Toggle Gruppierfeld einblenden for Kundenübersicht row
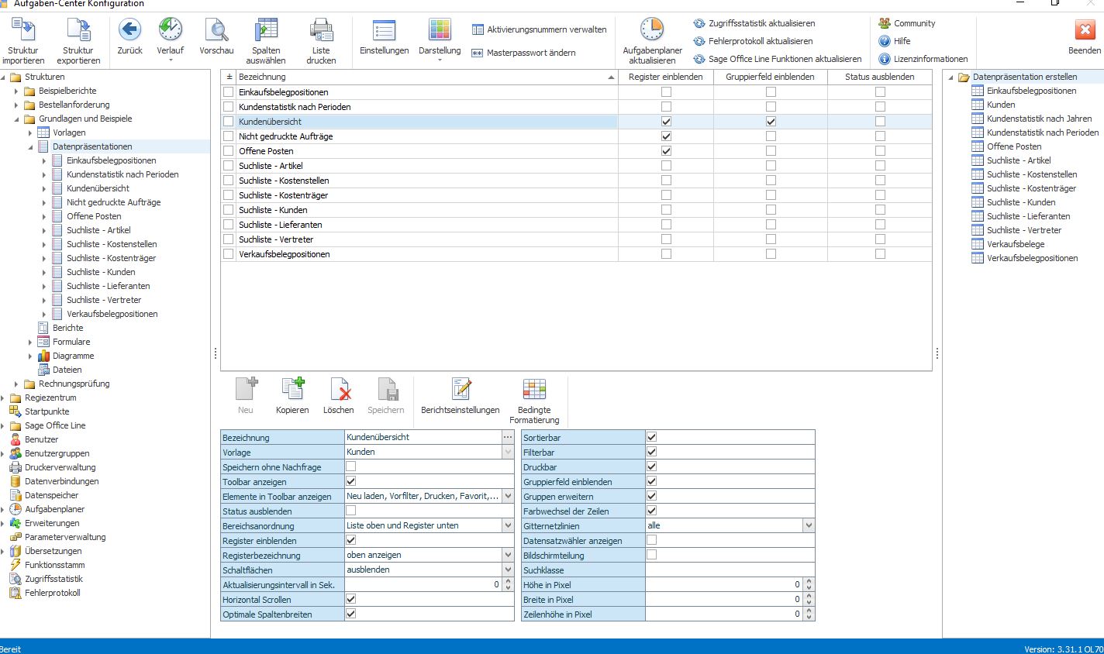1104x654 pixels. pyautogui.click(x=771, y=122)
